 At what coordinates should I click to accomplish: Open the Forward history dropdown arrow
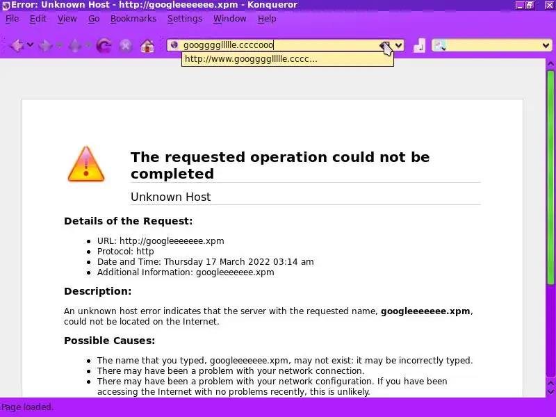pos(60,44)
